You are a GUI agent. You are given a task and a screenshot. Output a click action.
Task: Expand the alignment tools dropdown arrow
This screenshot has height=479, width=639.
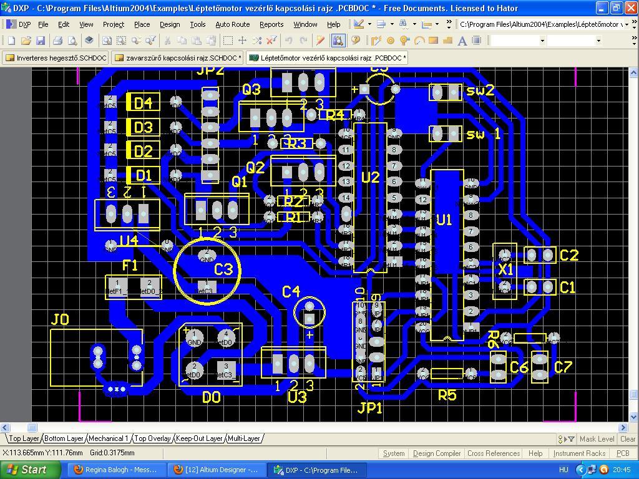pyautogui.click(x=392, y=24)
